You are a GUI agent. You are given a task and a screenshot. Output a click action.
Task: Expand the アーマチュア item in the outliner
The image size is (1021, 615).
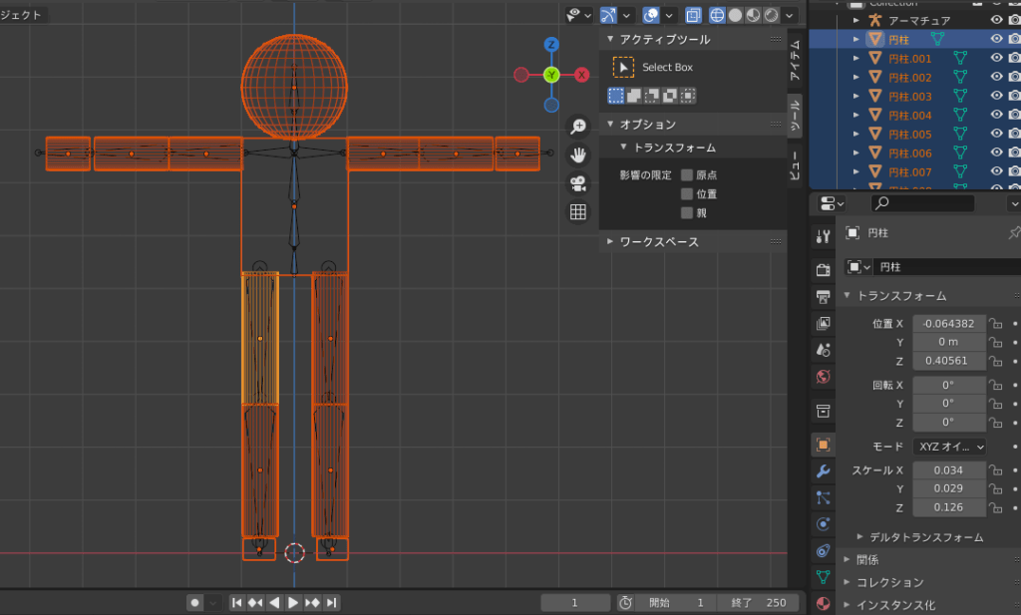855,19
